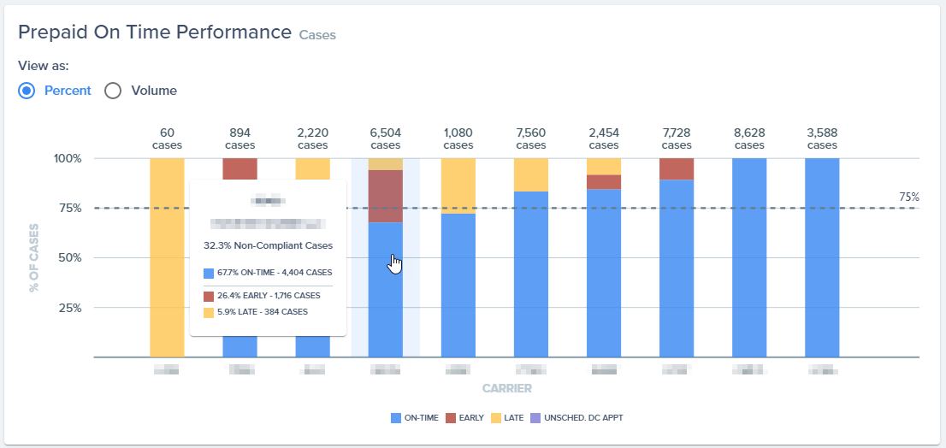
Task: Select the Percent radio button
Action: [27, 91]
